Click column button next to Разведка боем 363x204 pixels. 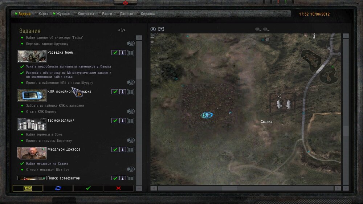point(131,53)
